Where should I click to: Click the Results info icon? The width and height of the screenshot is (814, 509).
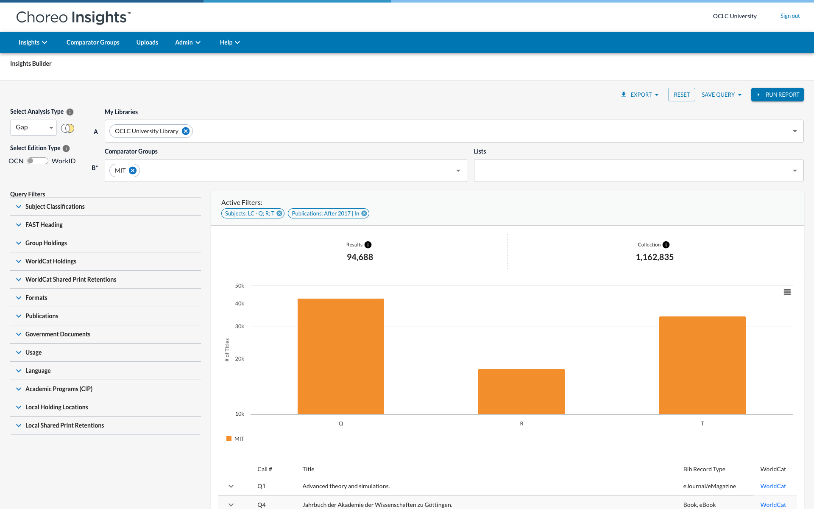(x=368, y=245)
